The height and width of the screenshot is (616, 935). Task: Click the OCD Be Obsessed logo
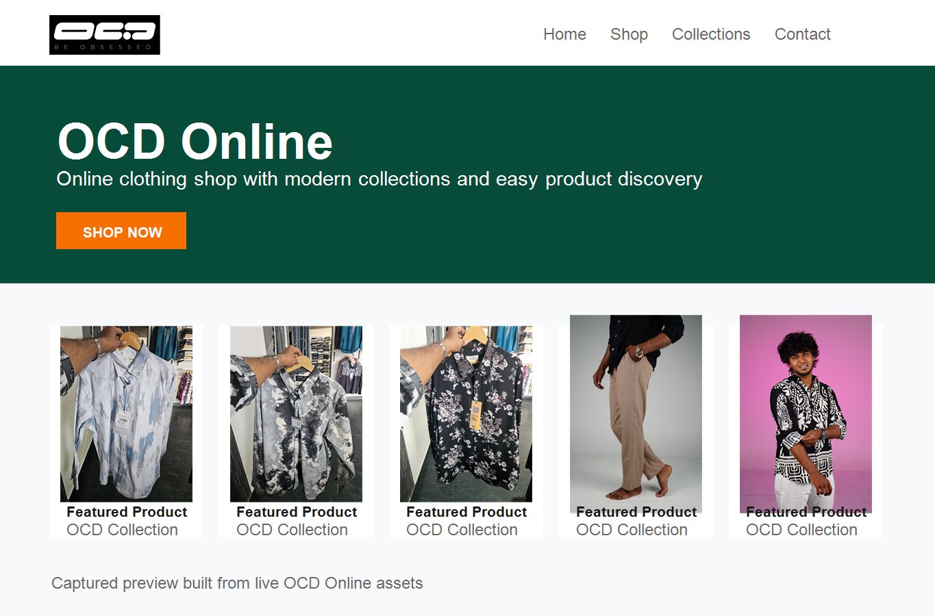[x=105, y=35]
